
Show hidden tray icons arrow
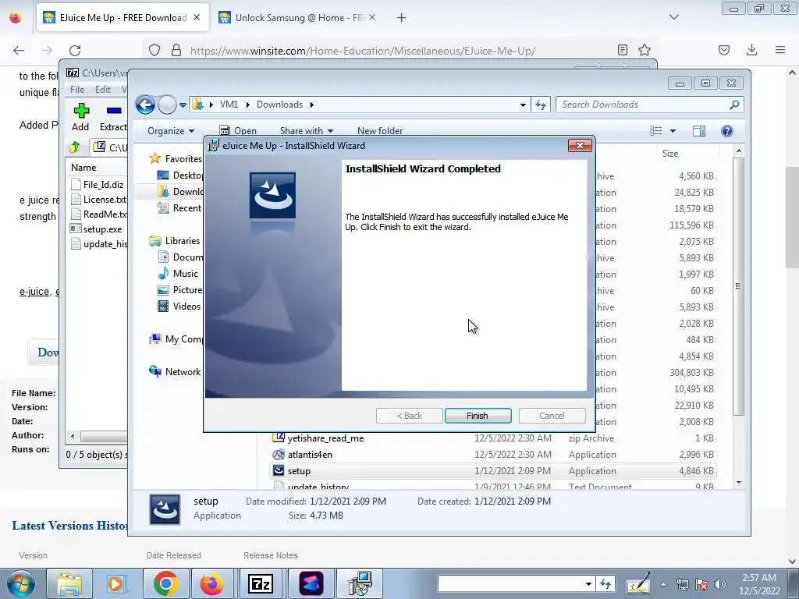click(663, 584)
